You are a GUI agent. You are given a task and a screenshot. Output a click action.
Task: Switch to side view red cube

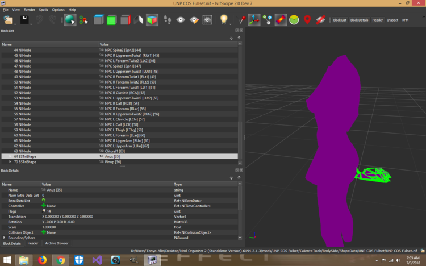coord(126,20)
